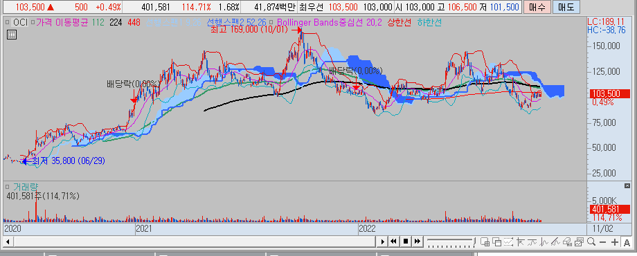Click the horizontal scrollbar left arrow

8,241
